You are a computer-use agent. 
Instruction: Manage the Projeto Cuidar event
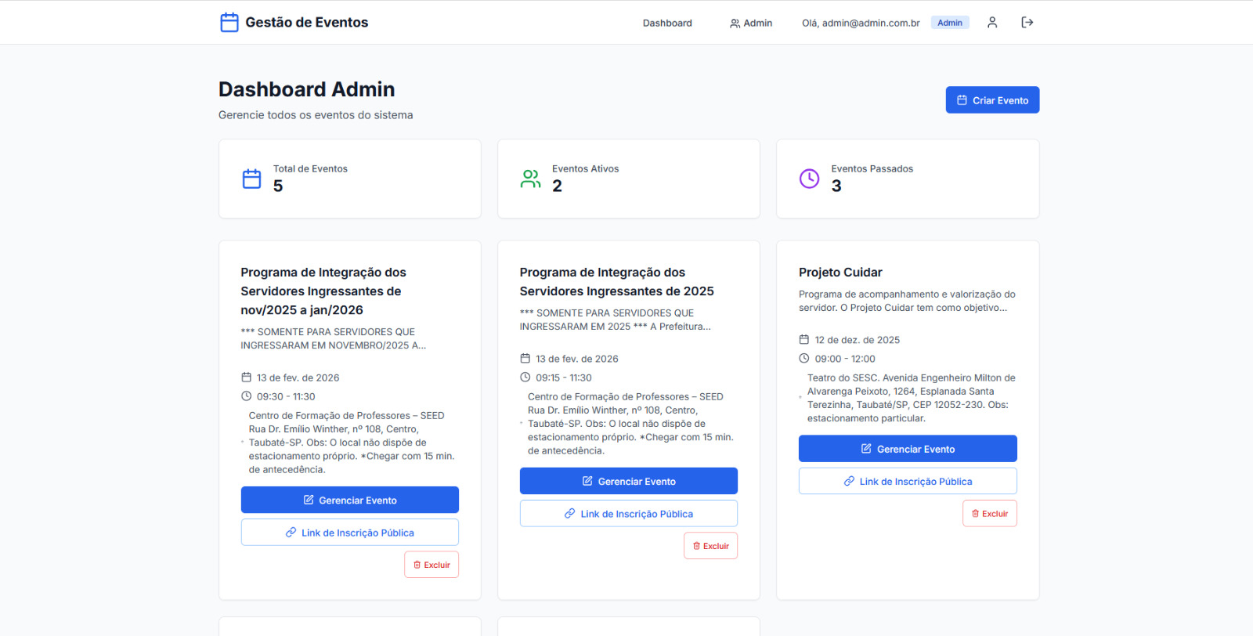click(x=907, y=449)
